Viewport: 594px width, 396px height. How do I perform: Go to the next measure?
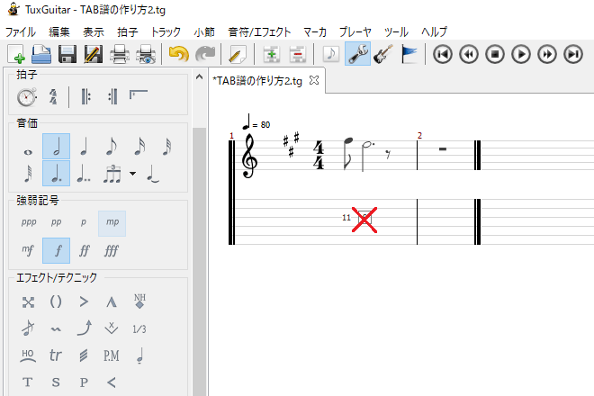547,54
